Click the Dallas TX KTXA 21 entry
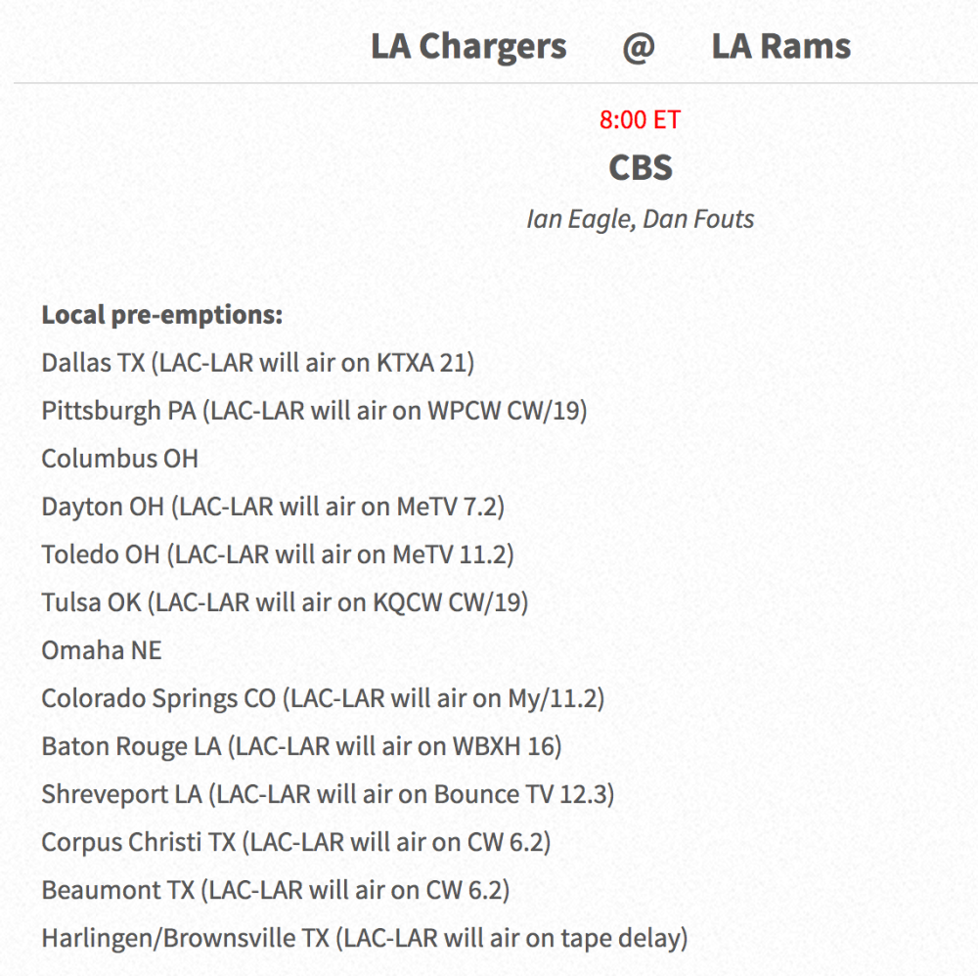The width and height of the screenshot is (978, 976). (258, 363)
